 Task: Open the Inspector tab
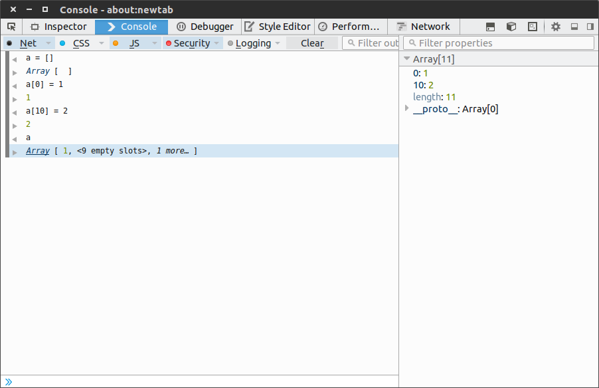pos(58,27)
